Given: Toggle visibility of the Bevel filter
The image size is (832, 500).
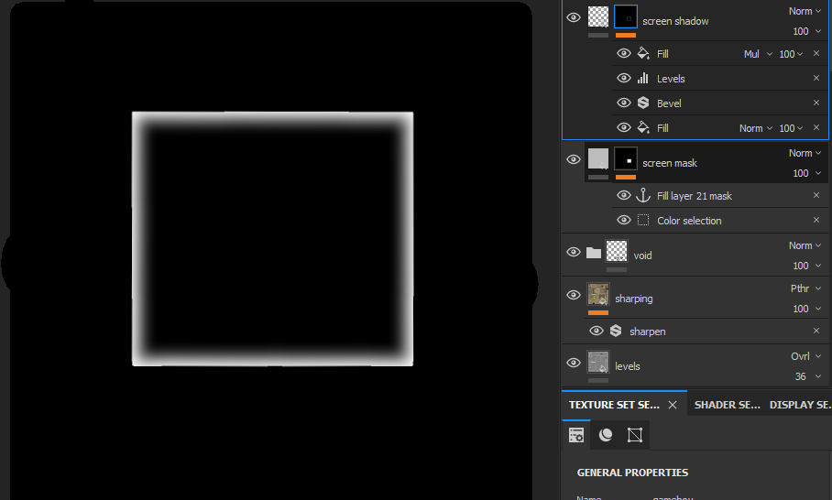Looking at the screenshot, I should click(x=623, y=103).
